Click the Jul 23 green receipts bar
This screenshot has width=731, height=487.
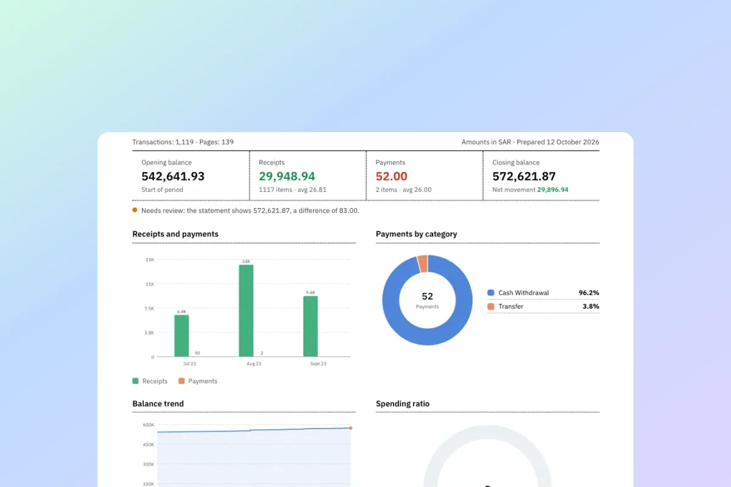(x=182, y=335)
